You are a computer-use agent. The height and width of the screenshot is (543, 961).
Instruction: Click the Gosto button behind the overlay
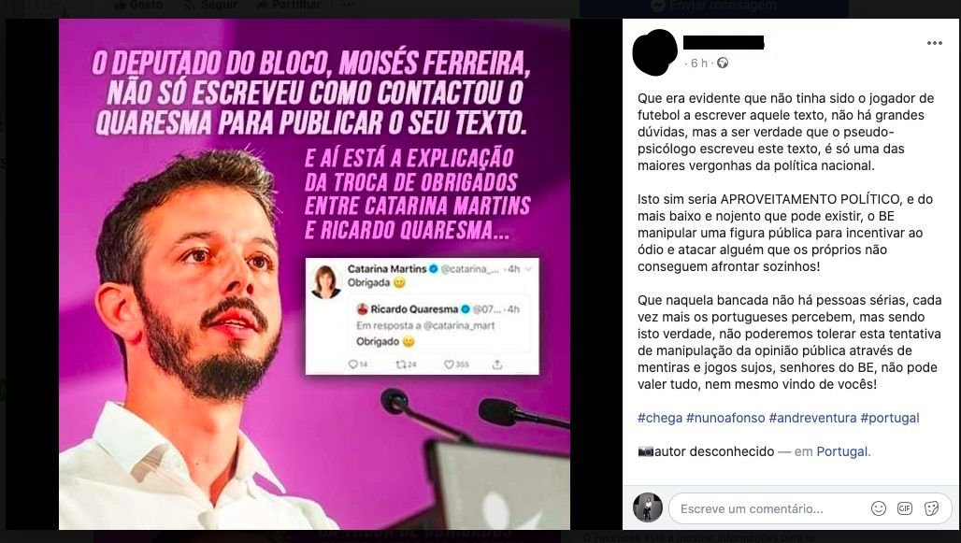(x=139, y=5)
